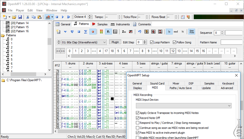Toggle the pattern Record red dot icon
Image resolution: width=244 pixels, height=139 pixels.
coord(93,32)
